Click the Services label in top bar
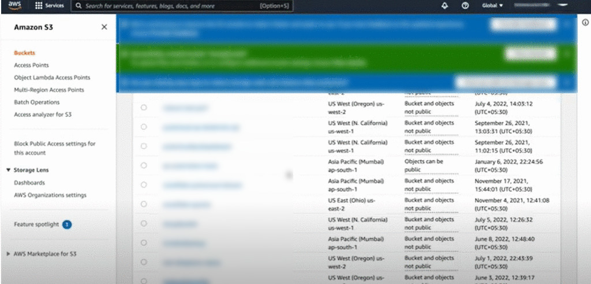 click(x=55, y=6)
